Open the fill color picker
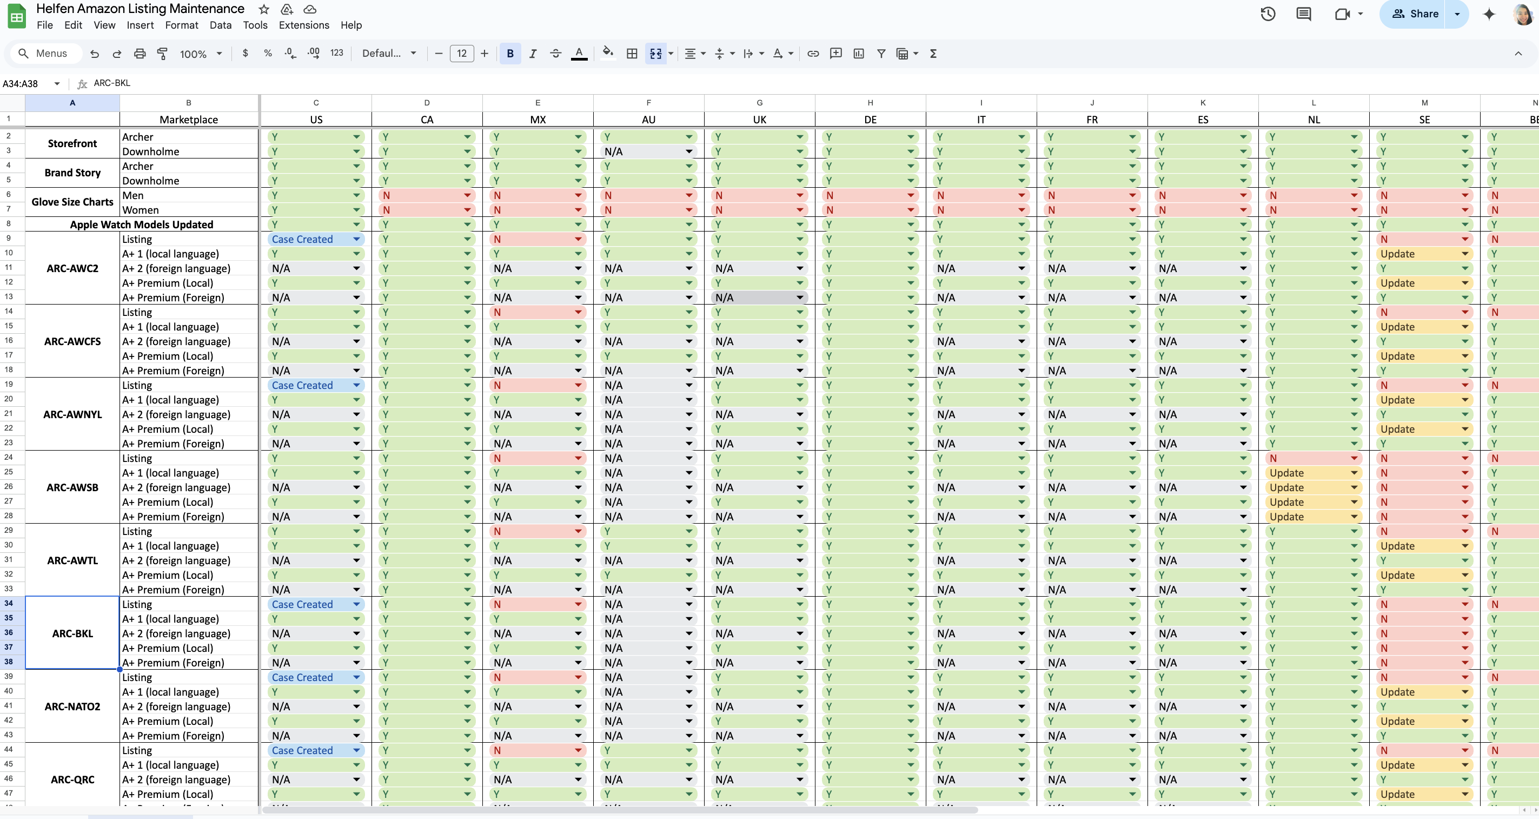Screen dimensions: 1539x819 point(608,54)
